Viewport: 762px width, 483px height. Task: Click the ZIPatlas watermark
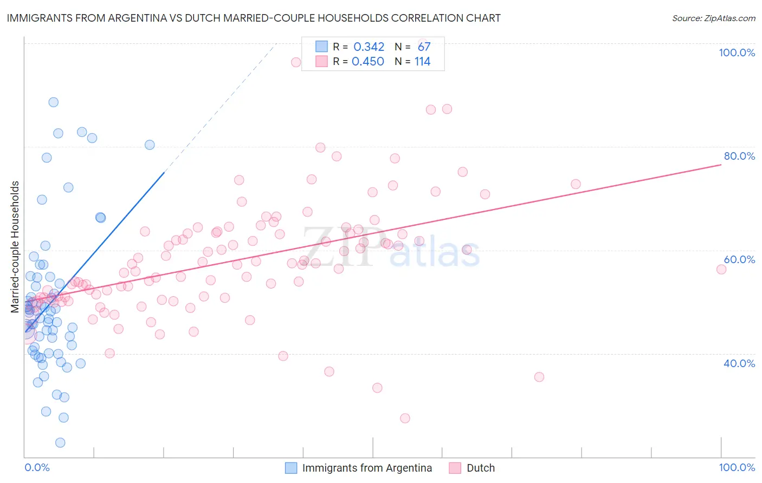pos(391,247)
